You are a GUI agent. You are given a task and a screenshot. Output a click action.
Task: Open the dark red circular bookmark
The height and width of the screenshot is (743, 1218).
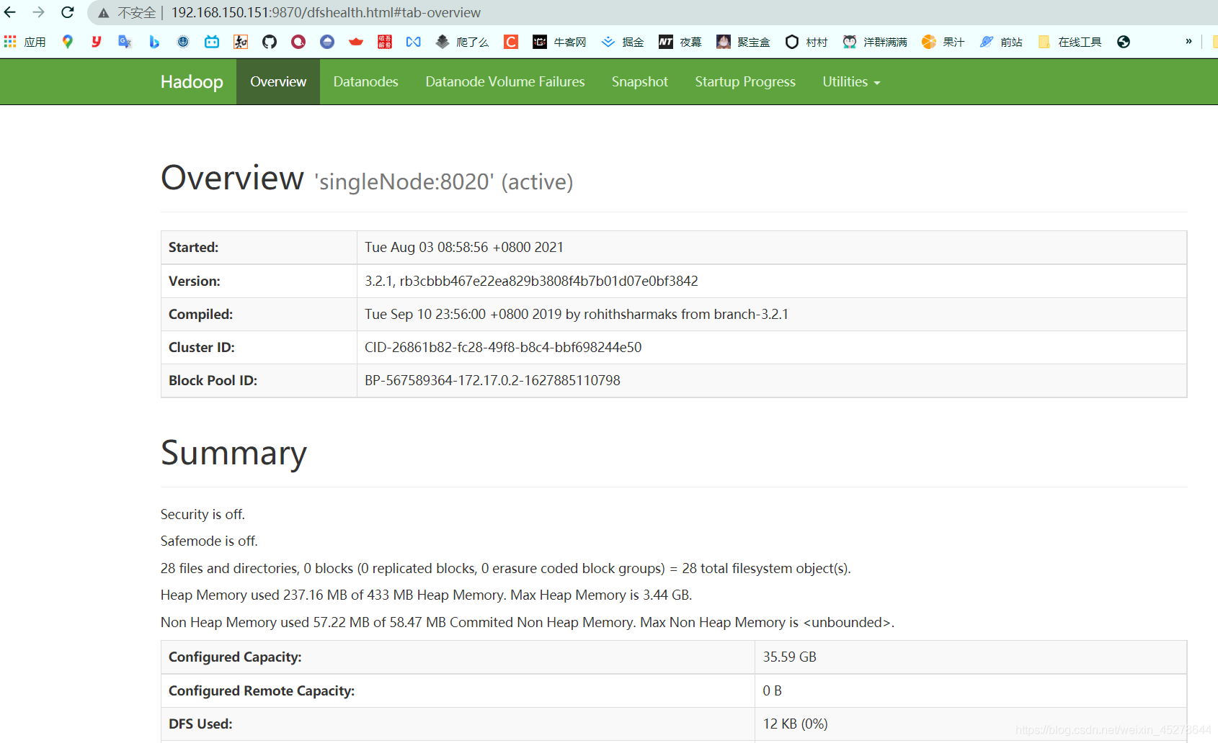298,42
